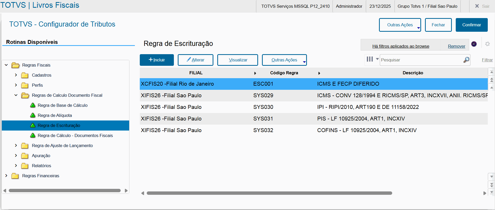Select the Regra de Ajuste de Lançamento item

coord(62,146)
